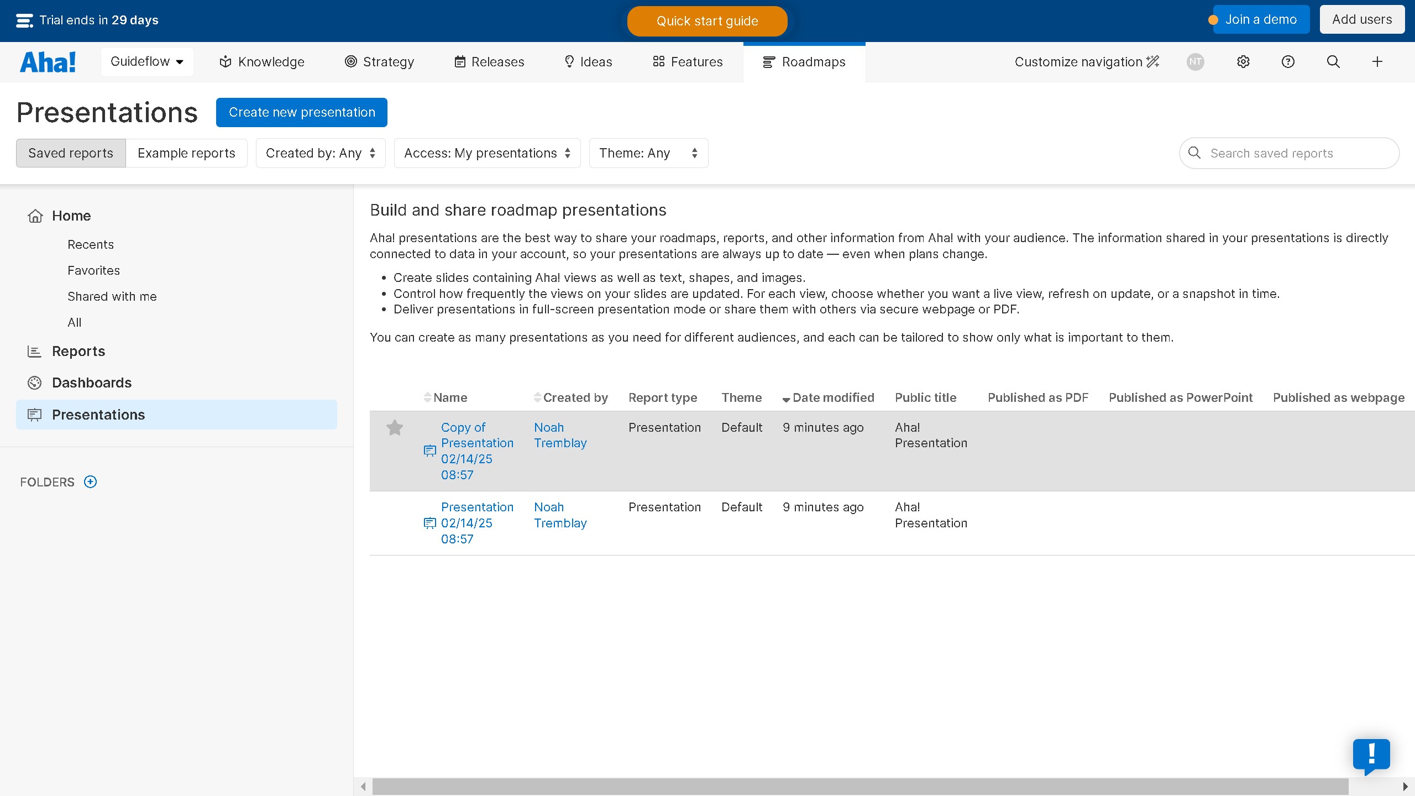Open the Created by: Any dropdown
Image resolution: width=1415 pixels, height=796 pixels.
(321, 153)
